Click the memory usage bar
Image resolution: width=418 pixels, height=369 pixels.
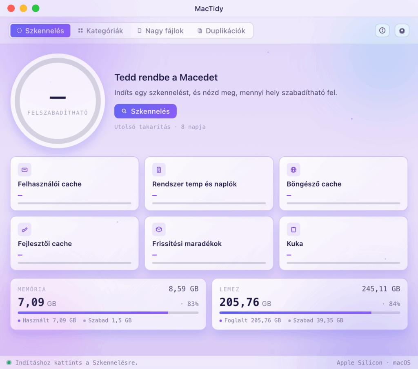(108, 313)
